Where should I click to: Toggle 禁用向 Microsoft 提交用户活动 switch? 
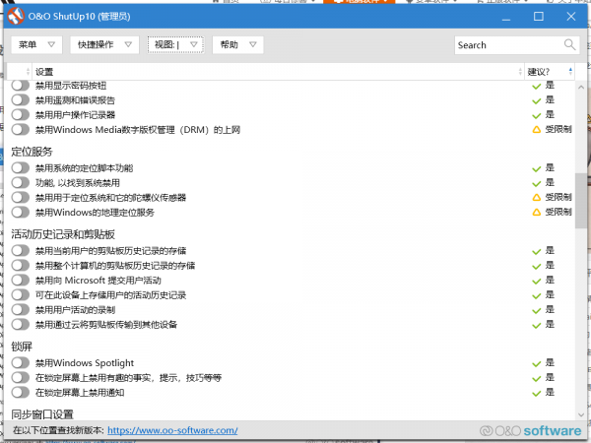(x=21, y=281)
